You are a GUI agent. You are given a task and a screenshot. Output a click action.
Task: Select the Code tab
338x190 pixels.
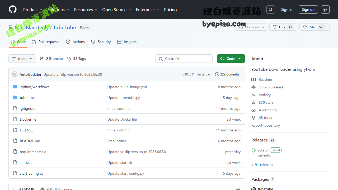(x=18, y=42)
